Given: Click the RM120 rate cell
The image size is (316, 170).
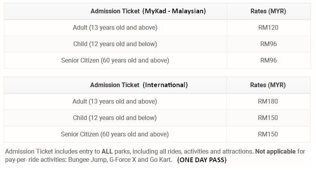Looking at the screenshot, I should coord(268,27).
